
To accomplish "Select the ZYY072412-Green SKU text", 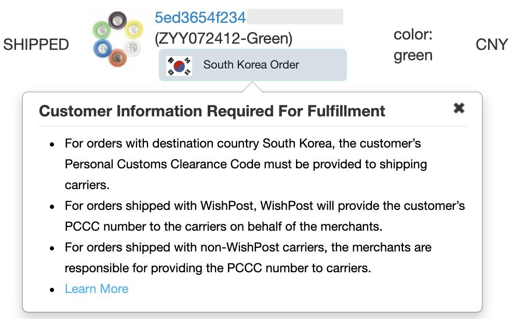I will tap(223, 38).
